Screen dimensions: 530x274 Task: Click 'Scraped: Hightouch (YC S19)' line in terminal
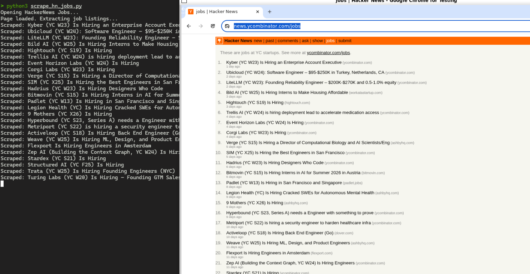56,50
